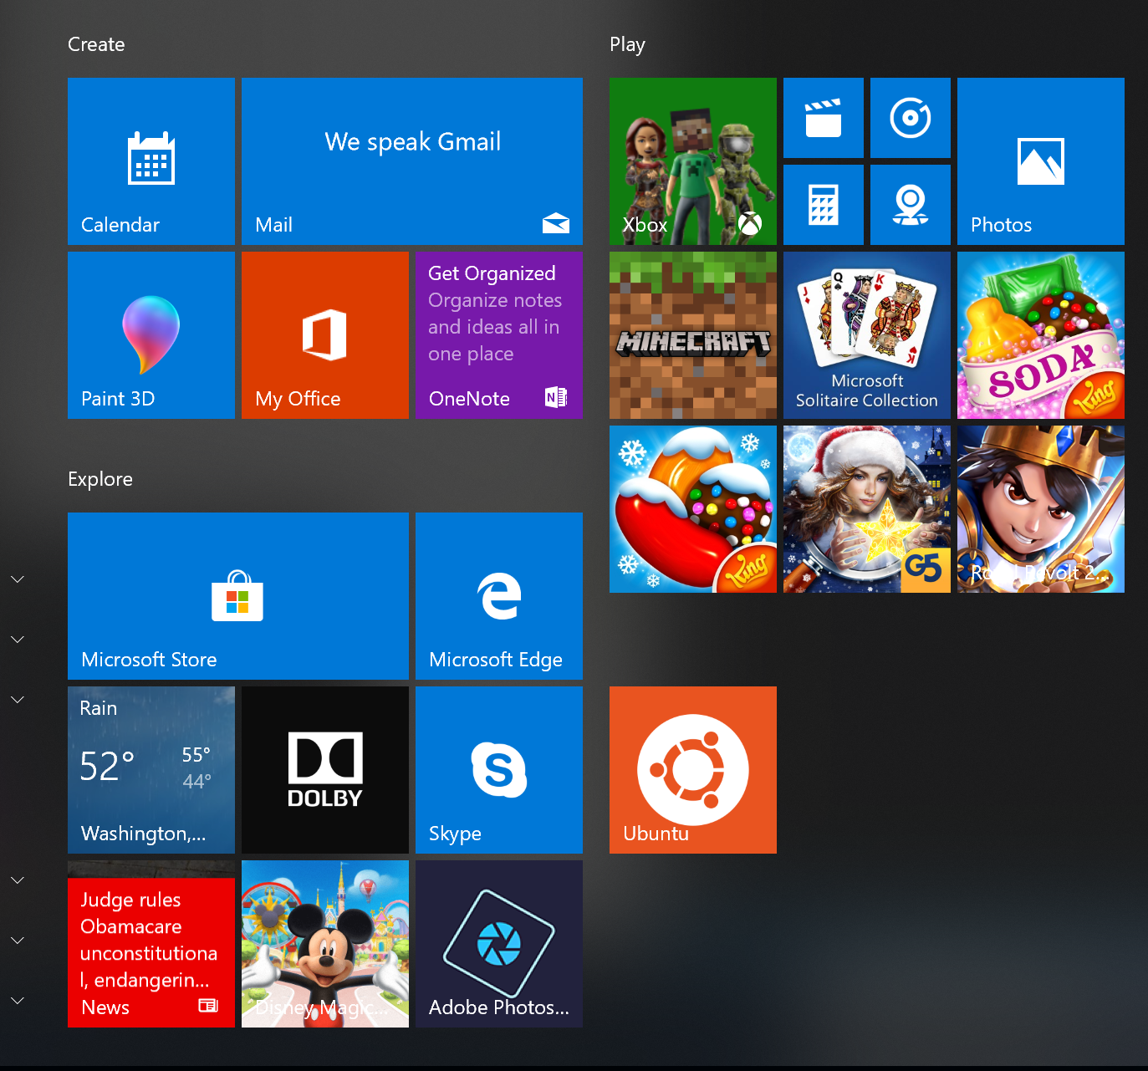Open the News tile about Obamacare ruling
This screenshot has width=1148, height=1071.
[151, 944]
